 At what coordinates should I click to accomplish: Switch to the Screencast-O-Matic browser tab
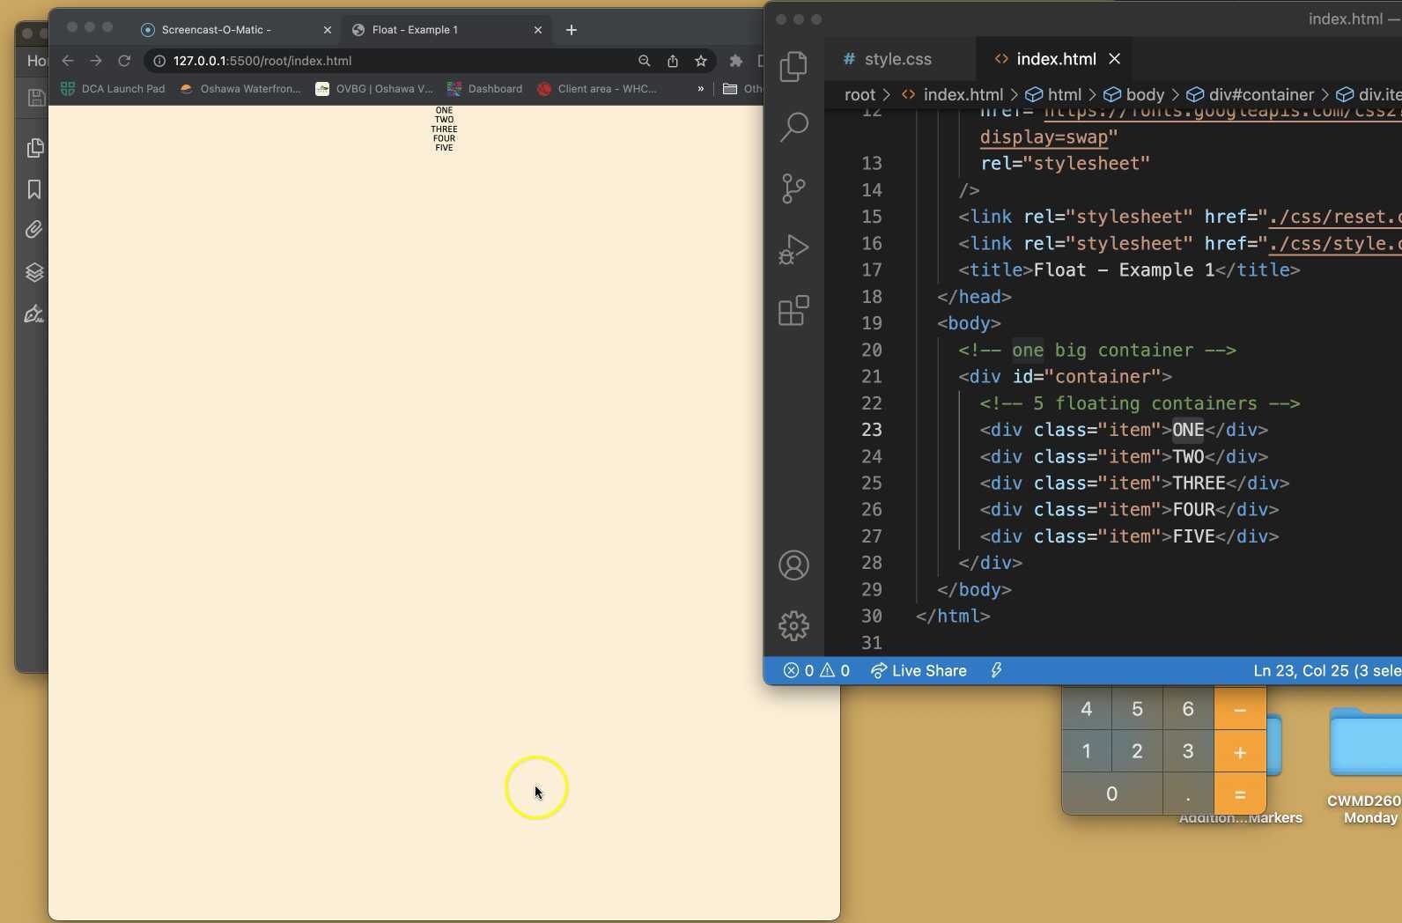(216, 30)
